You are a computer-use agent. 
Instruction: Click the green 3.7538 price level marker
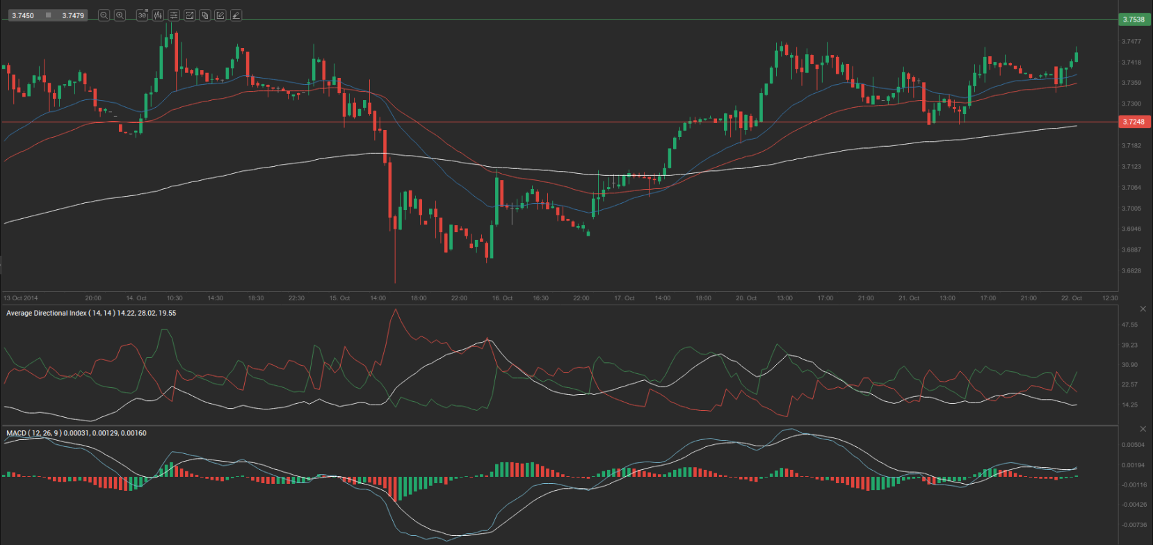tap(1134, 19)
